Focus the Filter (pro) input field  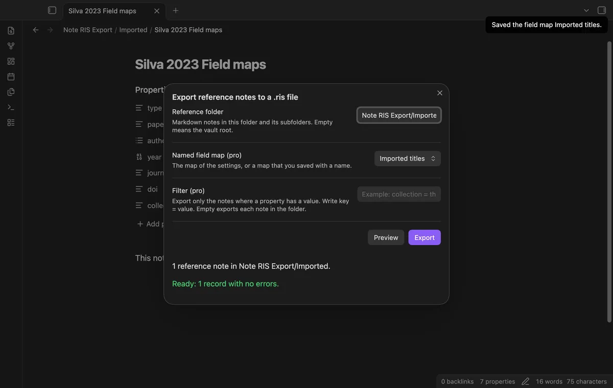pyautogui.click(x=399, y=194)
